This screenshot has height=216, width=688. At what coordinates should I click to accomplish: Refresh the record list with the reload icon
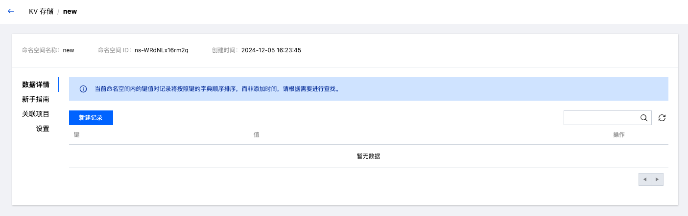(662, 118)
